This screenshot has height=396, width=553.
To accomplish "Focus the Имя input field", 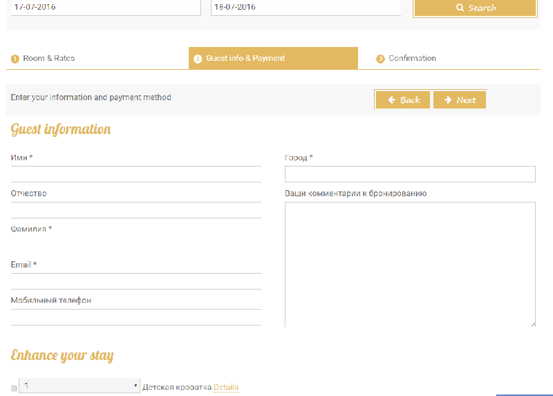I will point(135,173).
